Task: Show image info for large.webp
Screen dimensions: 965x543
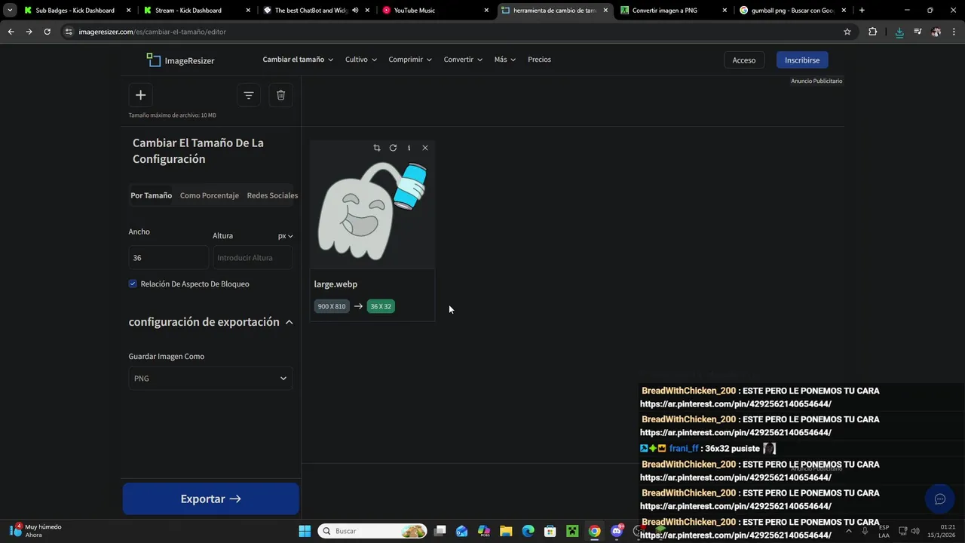Action: pos(409,148)
